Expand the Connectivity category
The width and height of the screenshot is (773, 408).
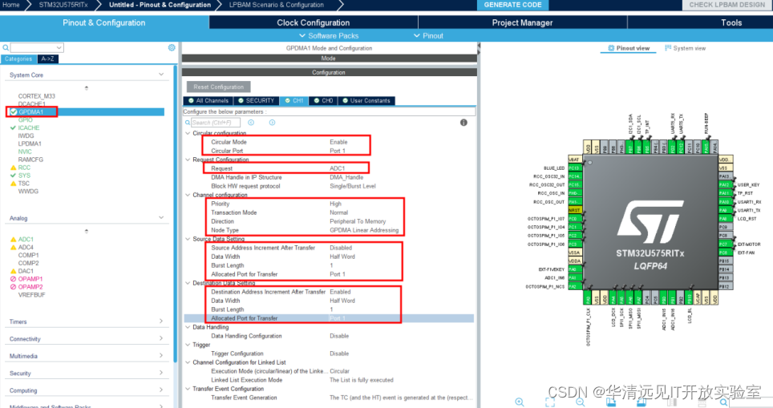pyautogui.click(x=161, y=338)
